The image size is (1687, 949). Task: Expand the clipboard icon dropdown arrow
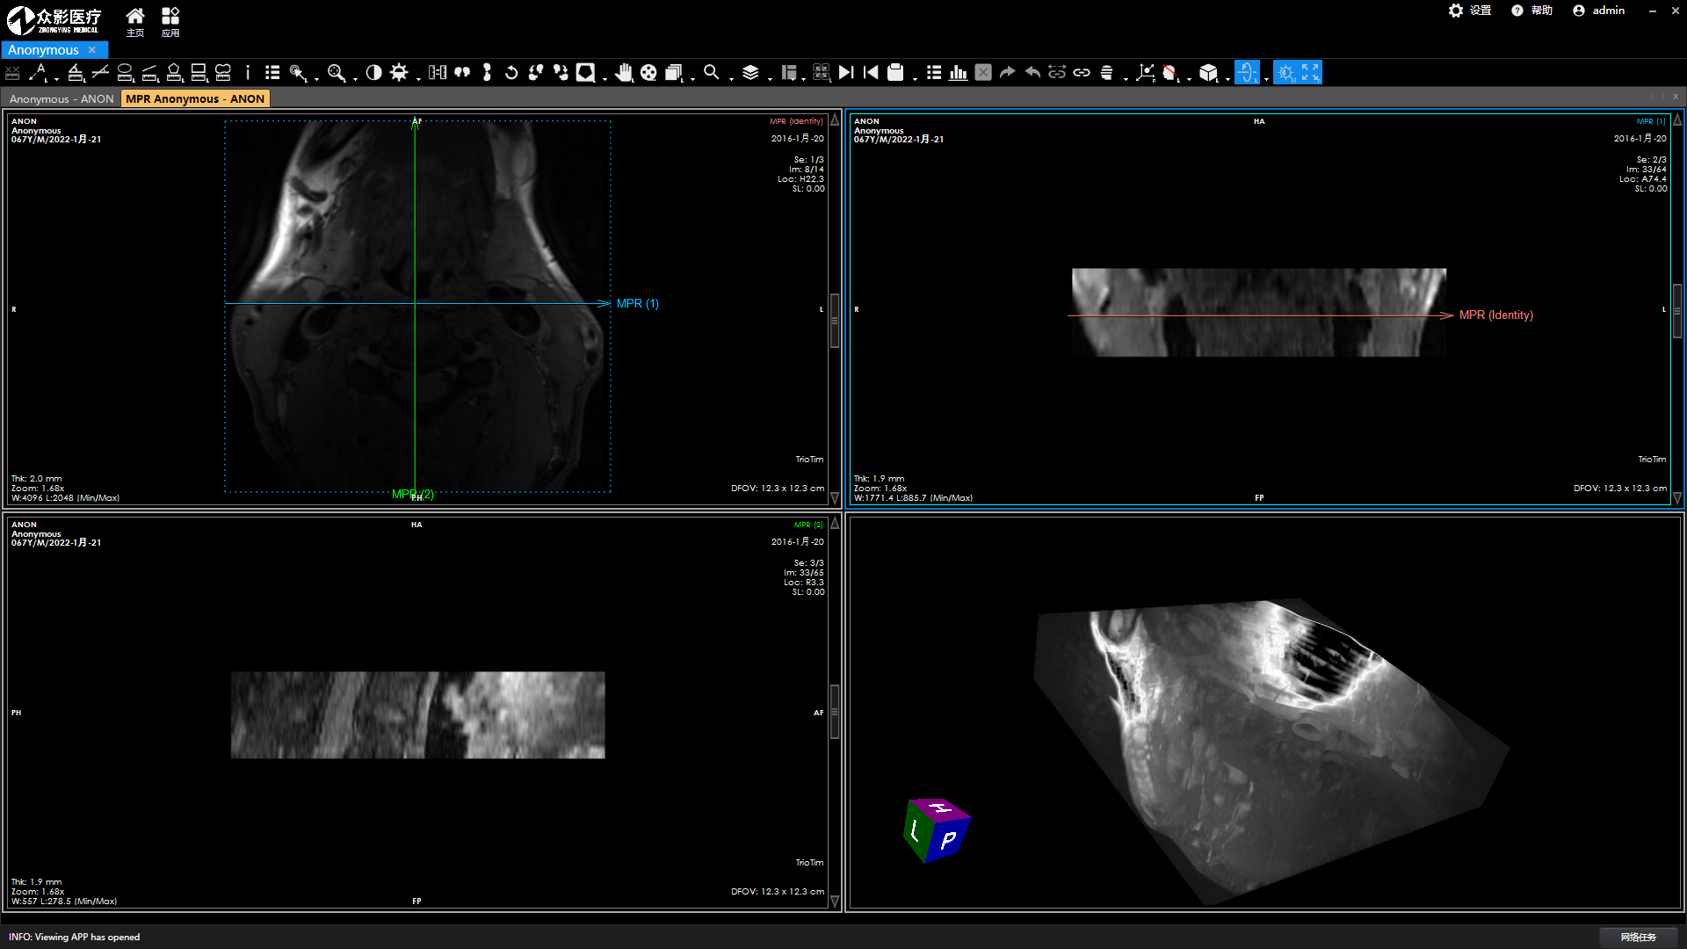(x=915, y=78)
